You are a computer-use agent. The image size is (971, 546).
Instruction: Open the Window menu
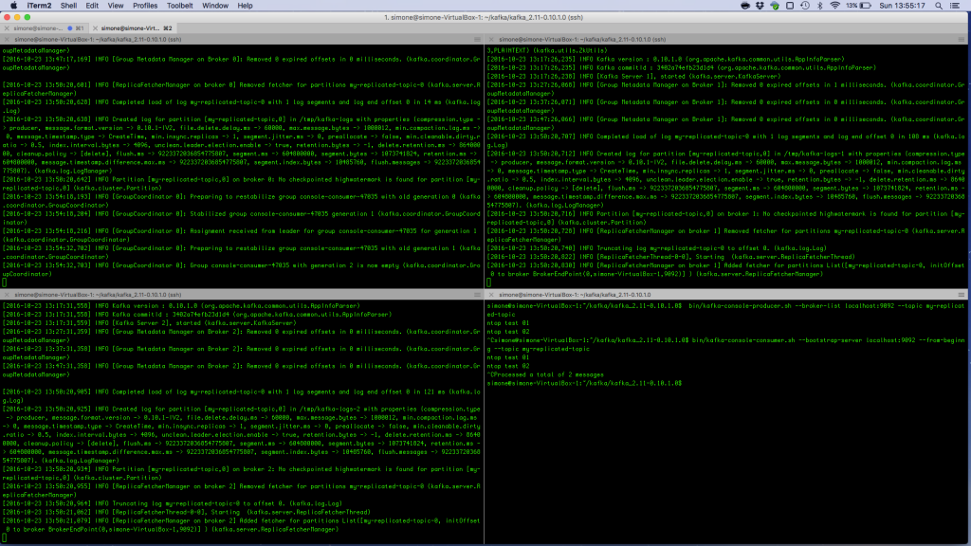(215, 6)
